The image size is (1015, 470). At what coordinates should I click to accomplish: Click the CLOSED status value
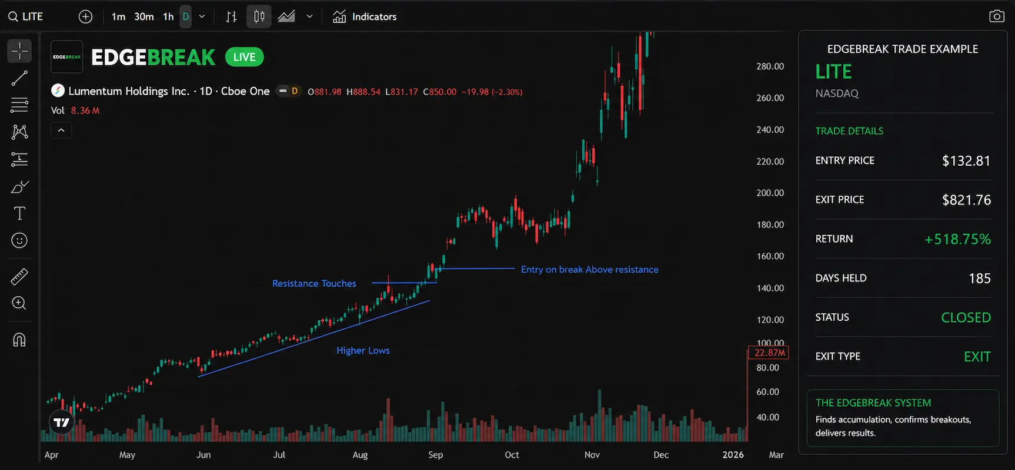pyautogui.click(x=966, y=317)
